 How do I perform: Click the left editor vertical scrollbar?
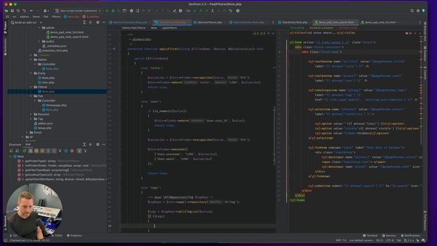pyautogui.click(x=274, y=135)
